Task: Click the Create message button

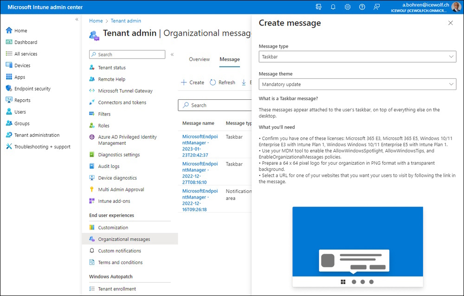Action: click(193, 82)
